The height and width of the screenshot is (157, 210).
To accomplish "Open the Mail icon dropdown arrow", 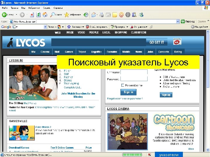I will pyautogui.click(x=97, y=15).
